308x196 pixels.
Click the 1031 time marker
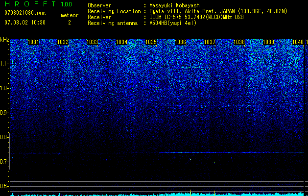pyautogui.click(x=34, y=42)
